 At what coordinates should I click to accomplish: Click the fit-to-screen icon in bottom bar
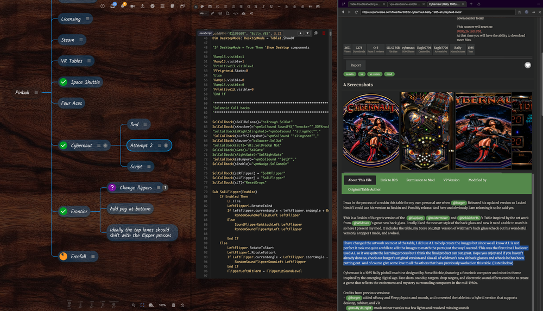[x=142, y=305]
